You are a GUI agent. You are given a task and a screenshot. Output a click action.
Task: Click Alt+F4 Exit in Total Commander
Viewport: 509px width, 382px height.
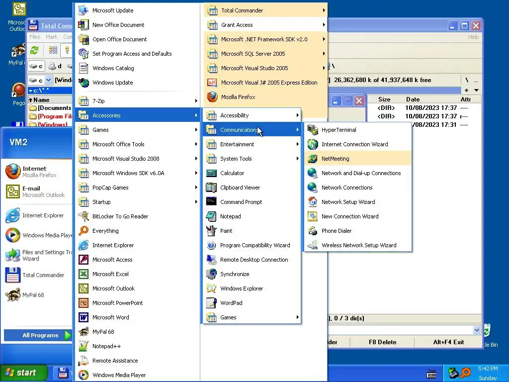pyautogui.click(x=448, y=342)
